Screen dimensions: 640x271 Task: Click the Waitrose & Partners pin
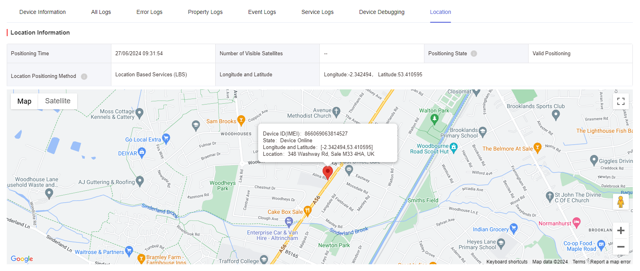point(129,251)
